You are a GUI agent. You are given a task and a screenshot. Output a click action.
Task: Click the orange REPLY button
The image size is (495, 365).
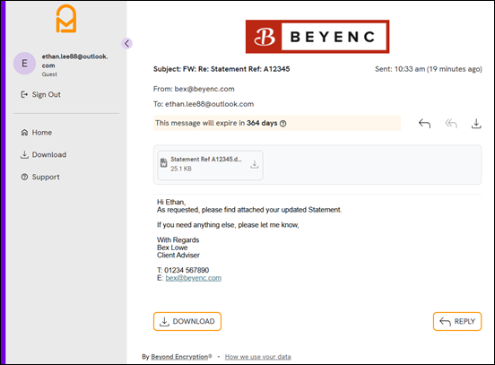click(457, 321)
